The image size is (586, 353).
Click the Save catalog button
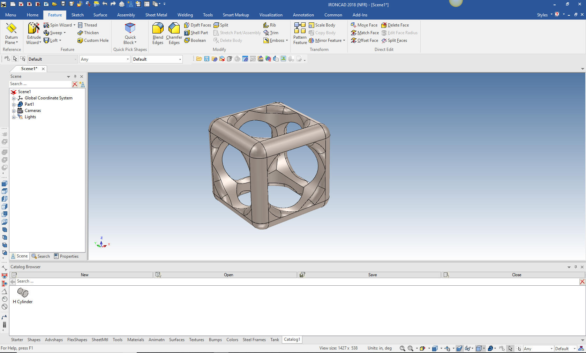pyautogui.click(x=372, y=275)
